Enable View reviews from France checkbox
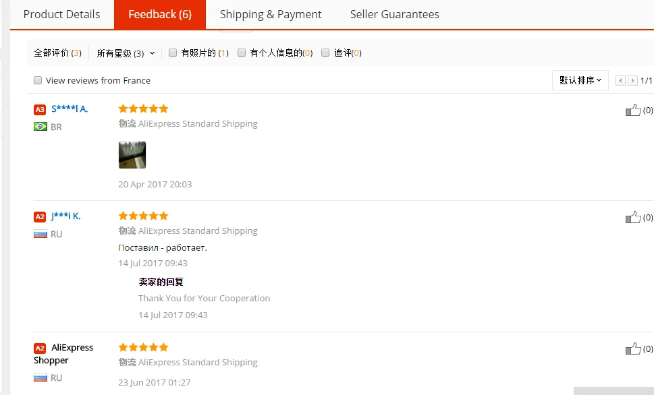Screen dimensions: 654x395 pyautogui.click(x=38, y=80)
